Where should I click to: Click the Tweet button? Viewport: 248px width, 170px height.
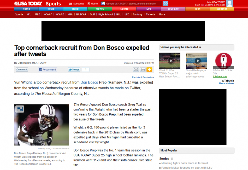click(x=74, y=69)
